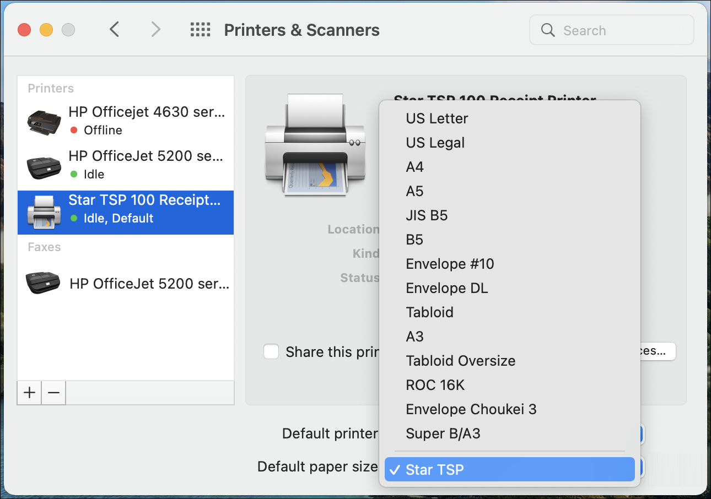This screenshot has width=711, height=499.
Task: Choose US Letter paper size
Action: pos(510,118)
